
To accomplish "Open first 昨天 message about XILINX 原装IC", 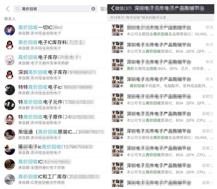I will click(x=162, y=30).
